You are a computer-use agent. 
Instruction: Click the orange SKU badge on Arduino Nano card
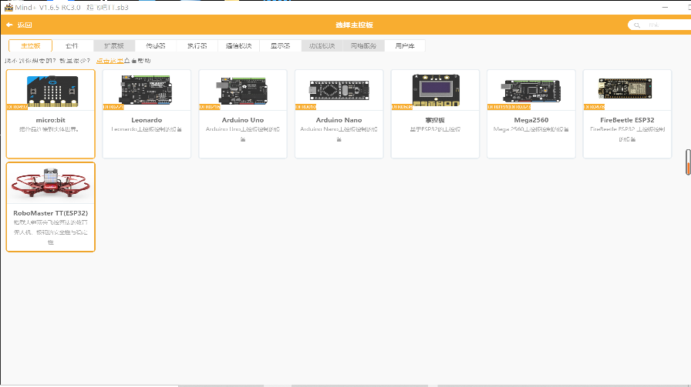click(305, 107)
